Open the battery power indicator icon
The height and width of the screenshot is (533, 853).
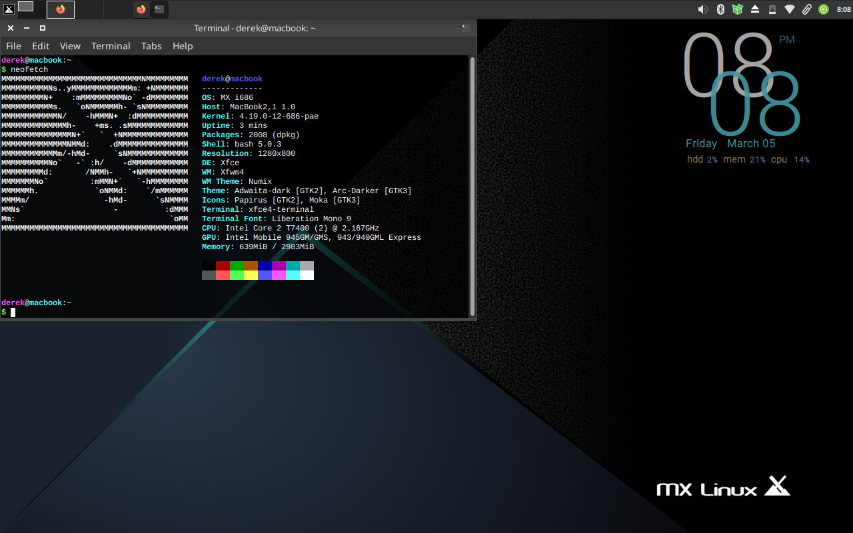[x=772, y=9]
